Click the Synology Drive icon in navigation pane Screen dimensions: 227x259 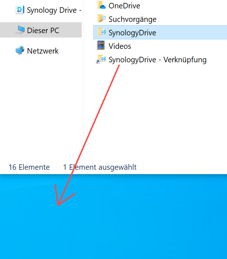tap(20, 10)
